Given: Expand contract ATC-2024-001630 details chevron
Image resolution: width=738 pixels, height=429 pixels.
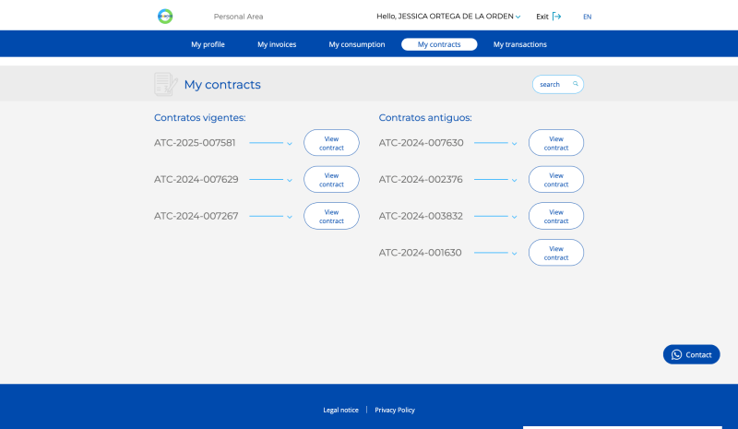Looking at the screenshot, I should pyautogui.click(x=515, y=254).
